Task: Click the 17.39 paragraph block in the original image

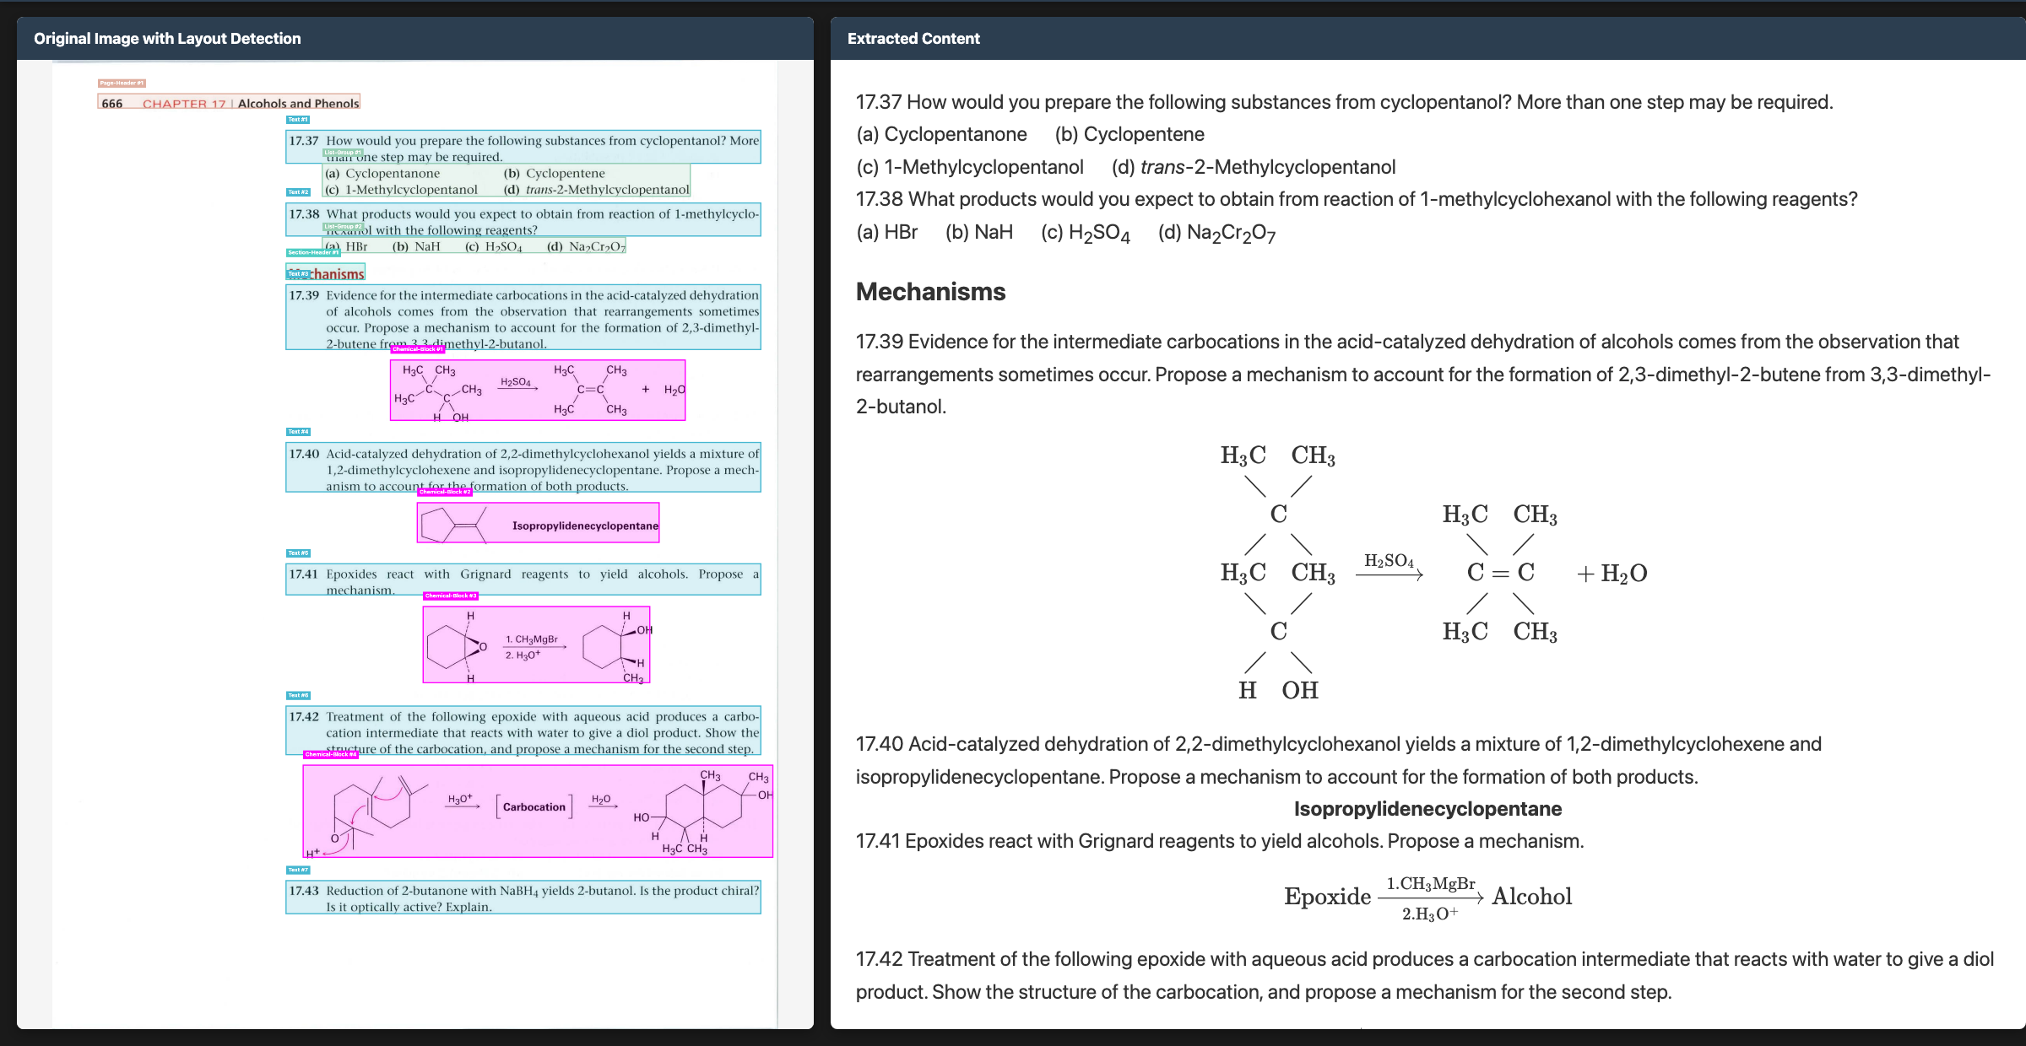Action: point(523,317)
